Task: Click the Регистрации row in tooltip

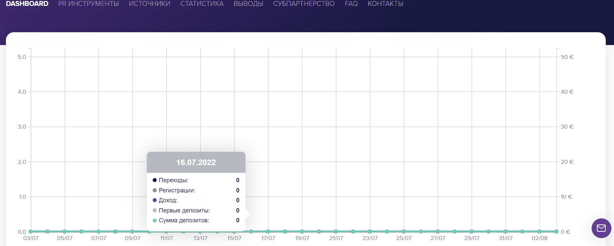Action: (196, 190)
